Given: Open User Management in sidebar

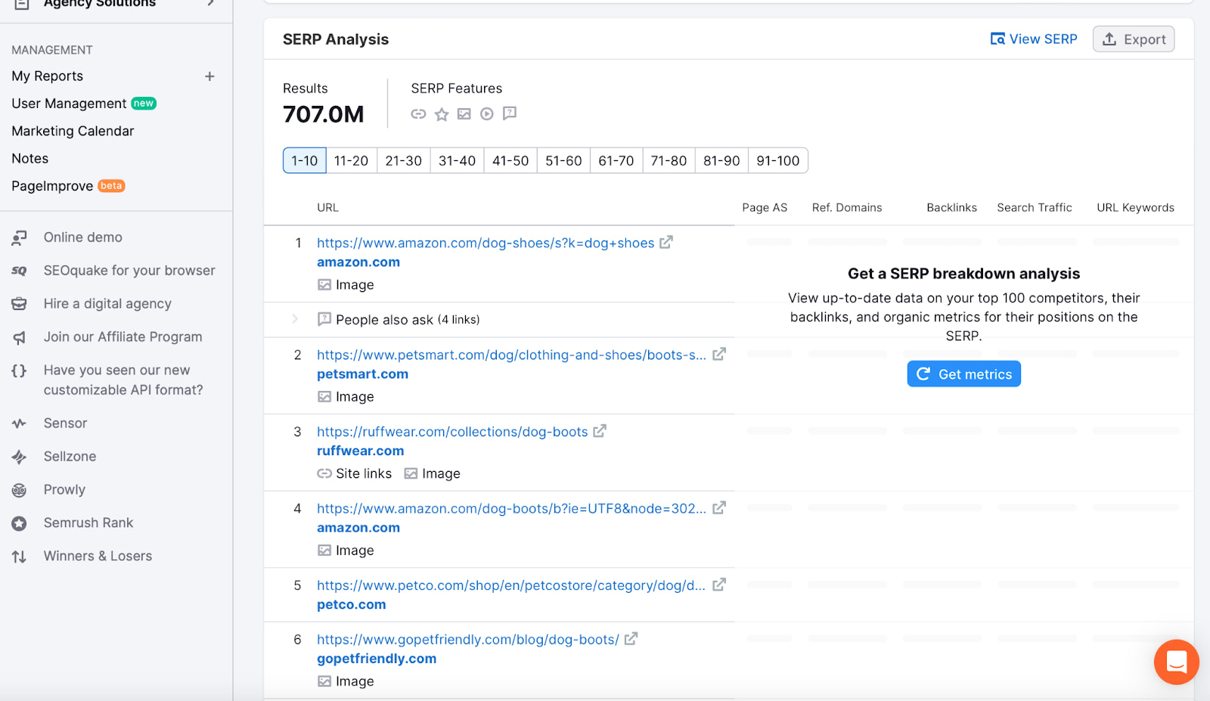Looking at the screenshot, I should point(69,104).
